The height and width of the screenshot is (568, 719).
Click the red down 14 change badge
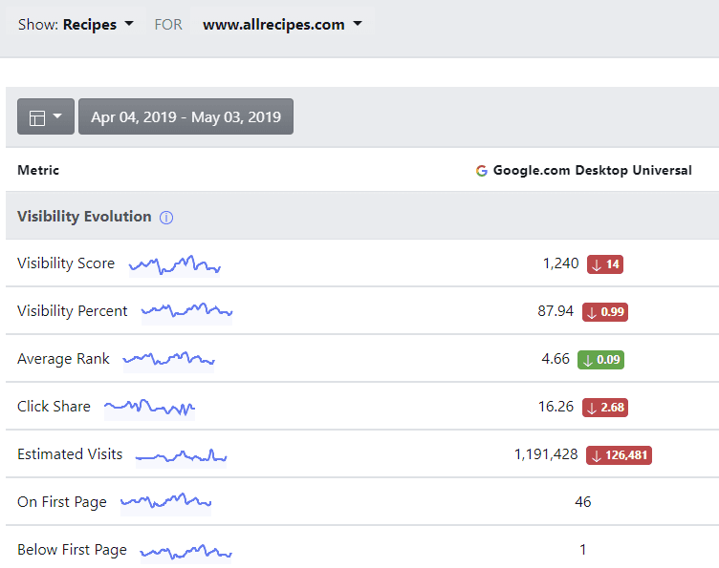tap(605, 264)
